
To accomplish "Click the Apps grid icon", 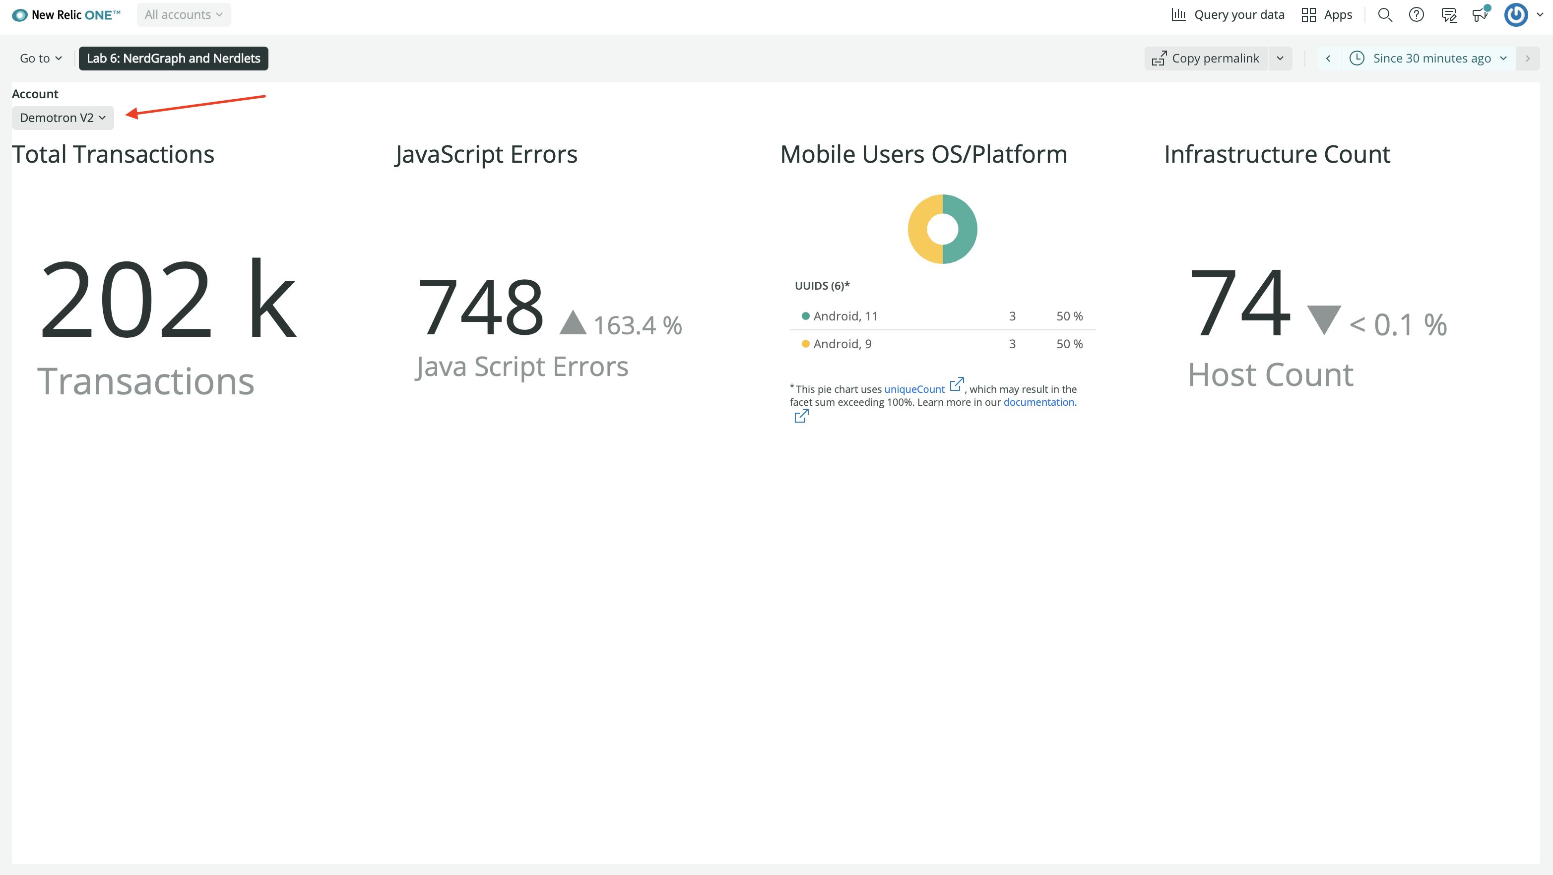I will pyautogui.click(x=1308, y=14).
